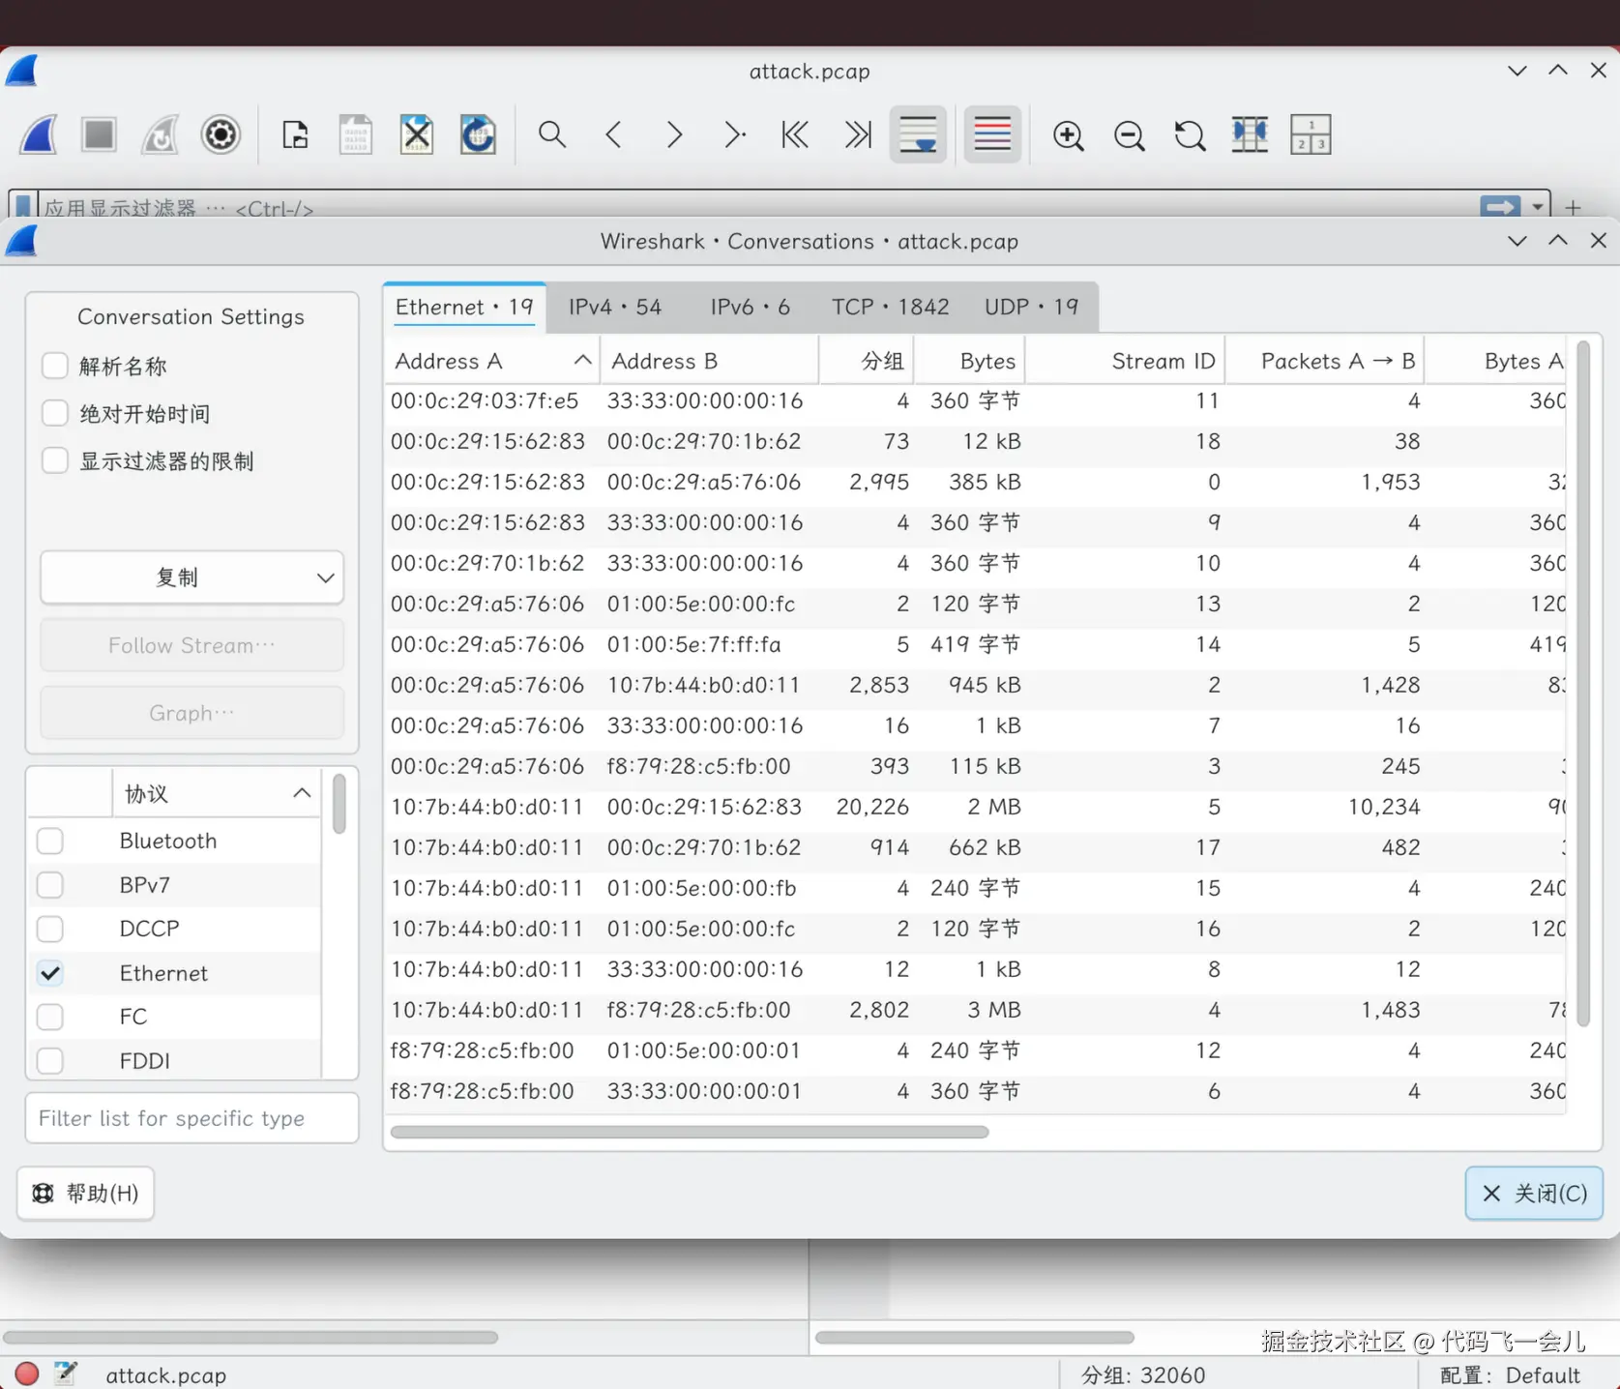Reload the capture file
This screenshot has width=1620, height=1389.
(478, 134)
